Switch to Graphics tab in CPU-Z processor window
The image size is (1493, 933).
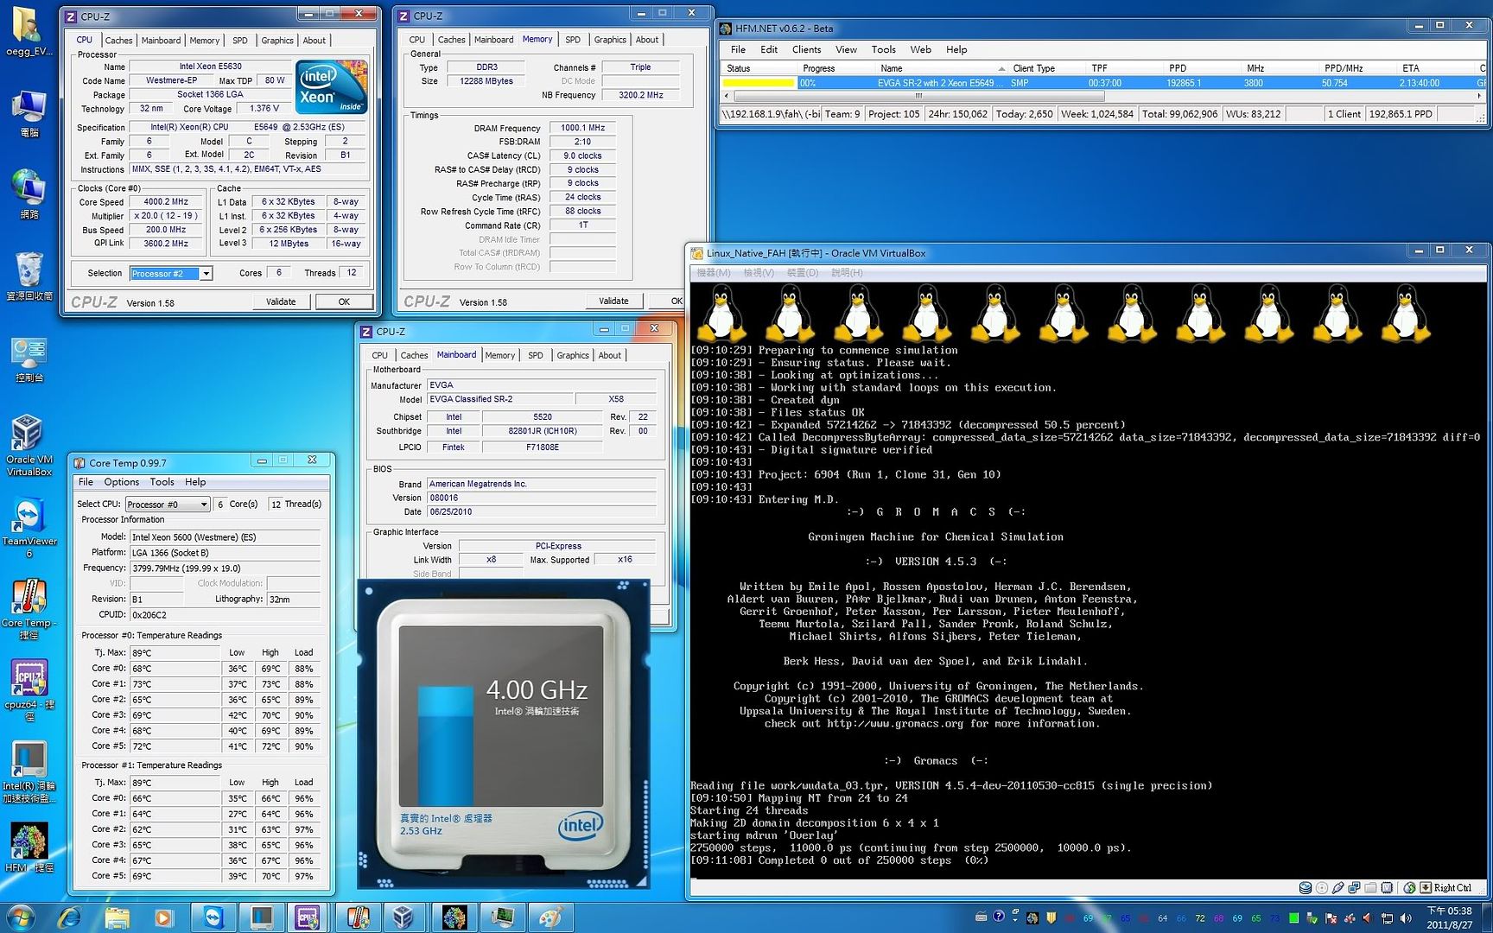coord(277,41)
